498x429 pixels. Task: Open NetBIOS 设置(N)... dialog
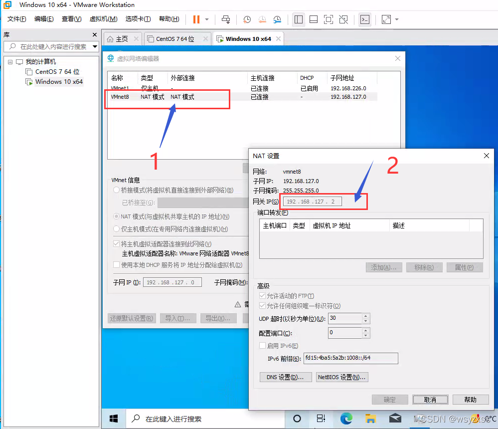(342, 377)
